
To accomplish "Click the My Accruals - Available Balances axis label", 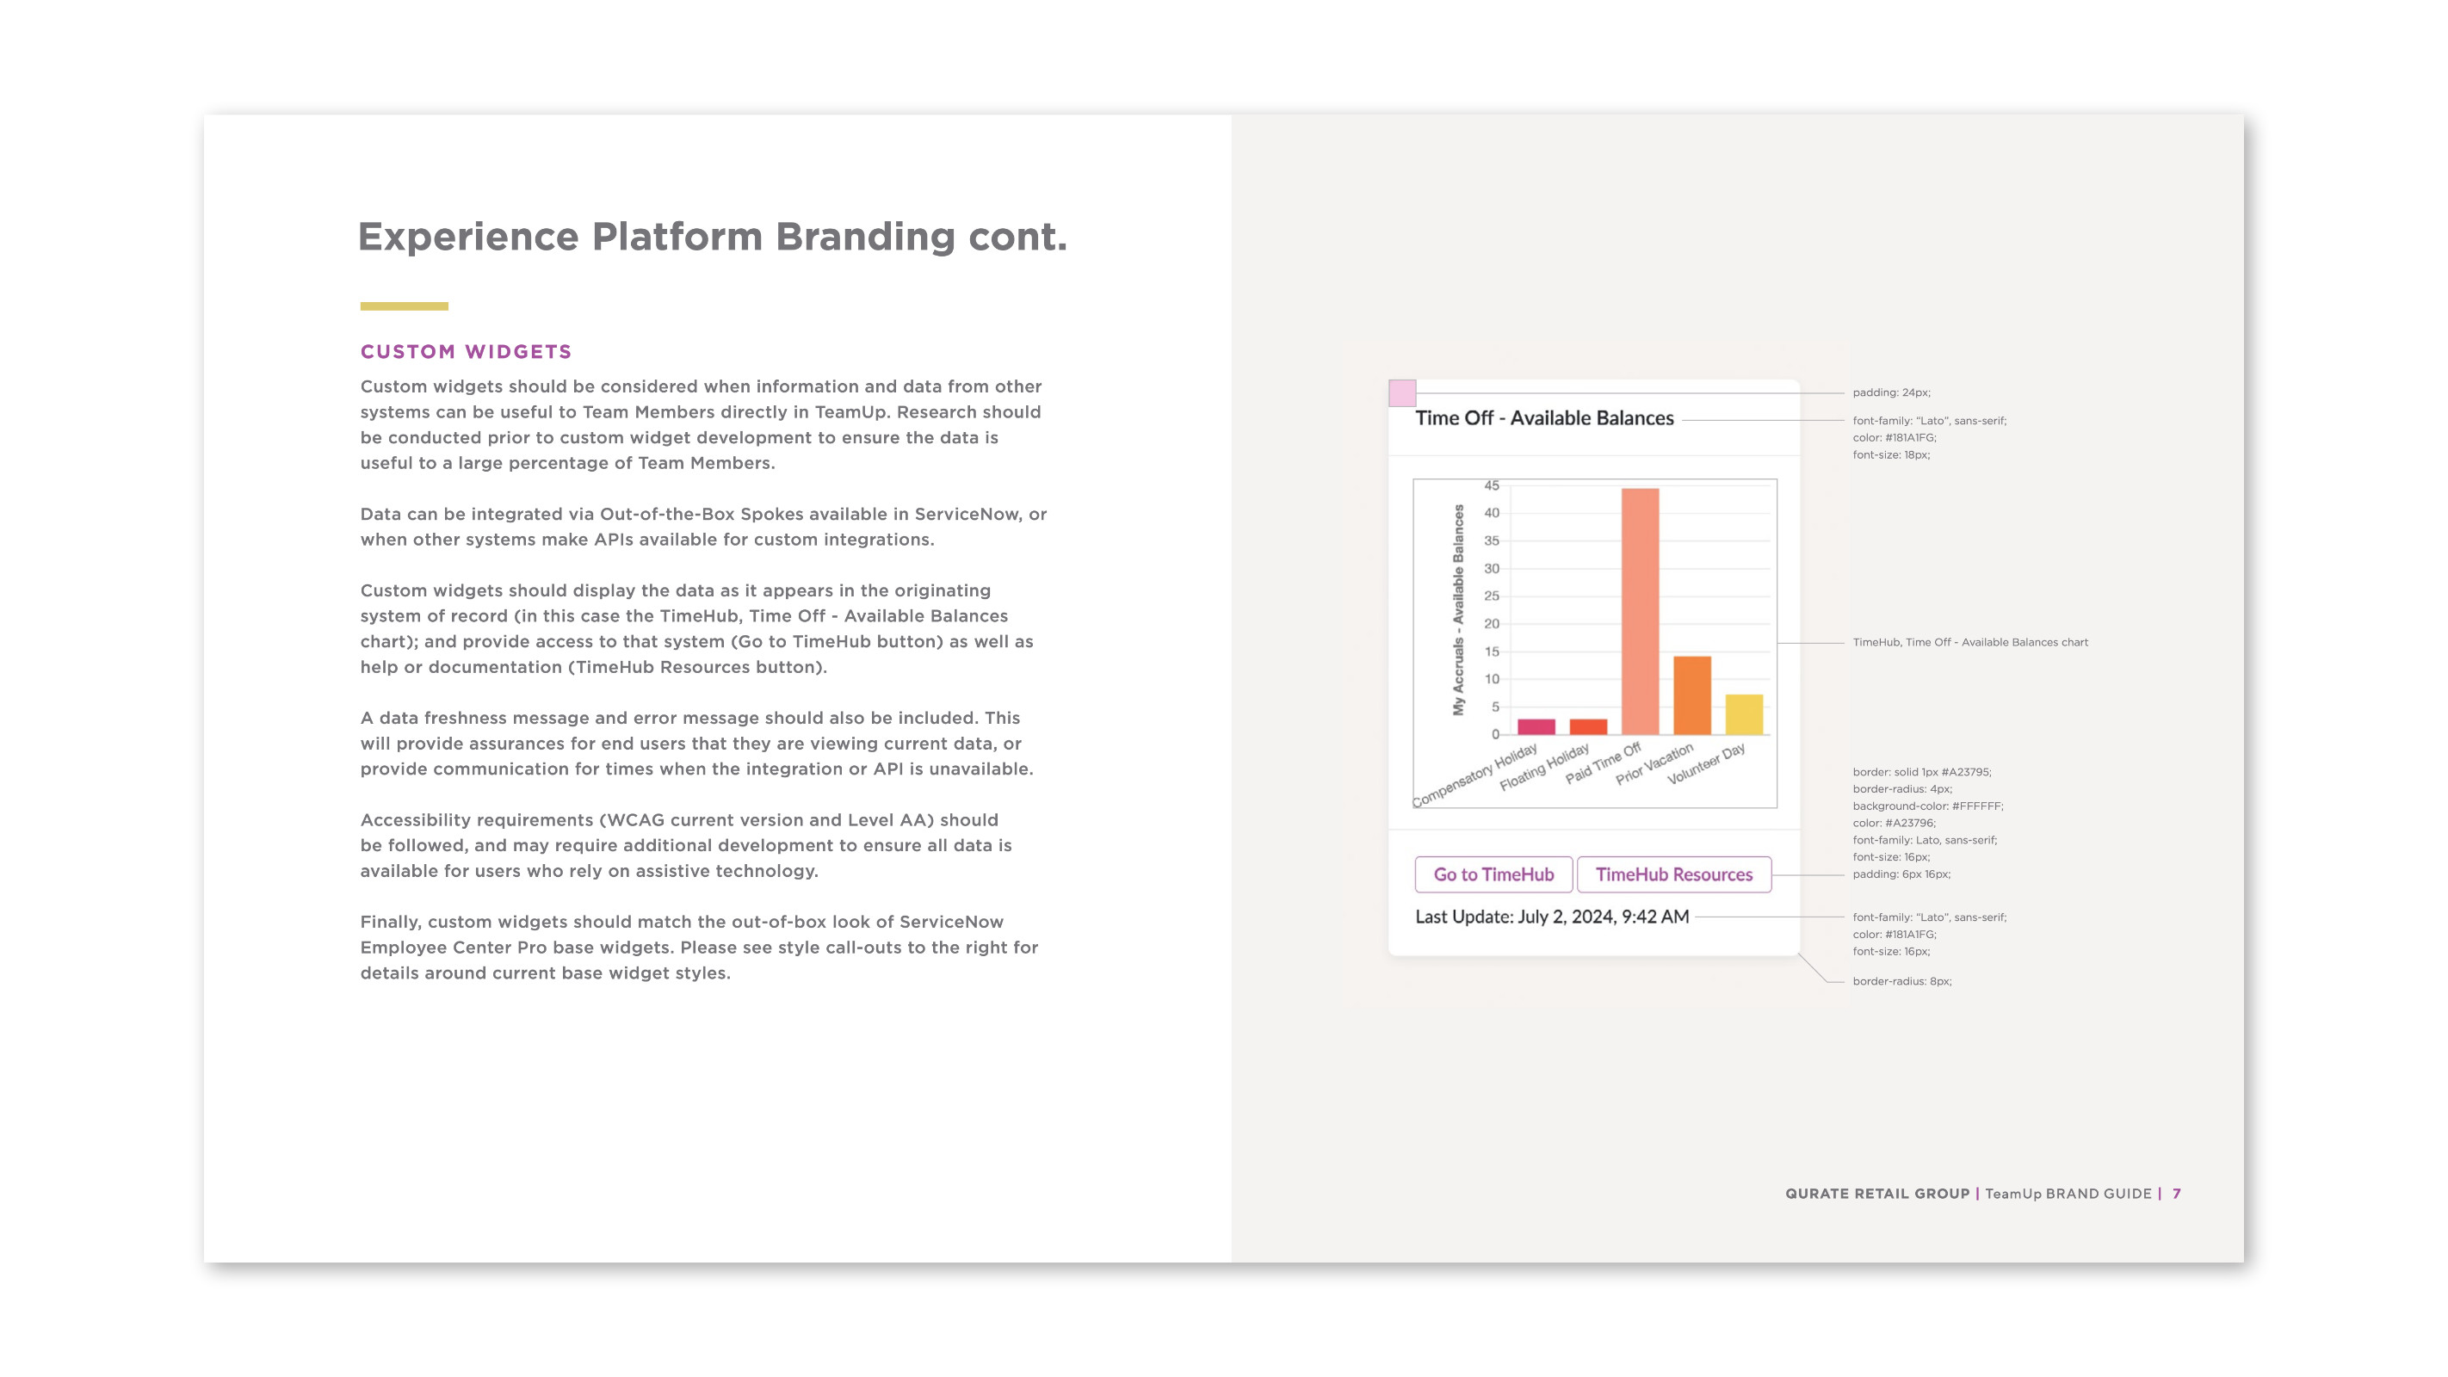I will [1458, 609].
